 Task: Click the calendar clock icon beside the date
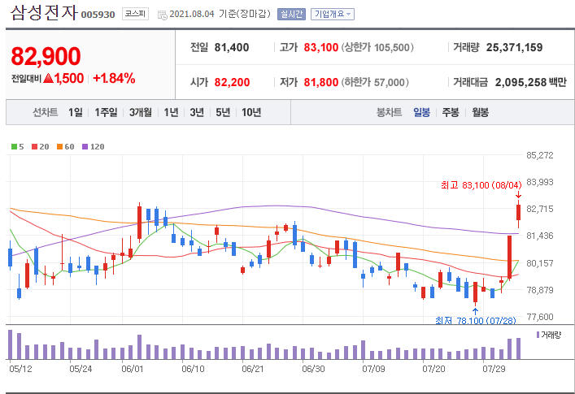point(162,15)
